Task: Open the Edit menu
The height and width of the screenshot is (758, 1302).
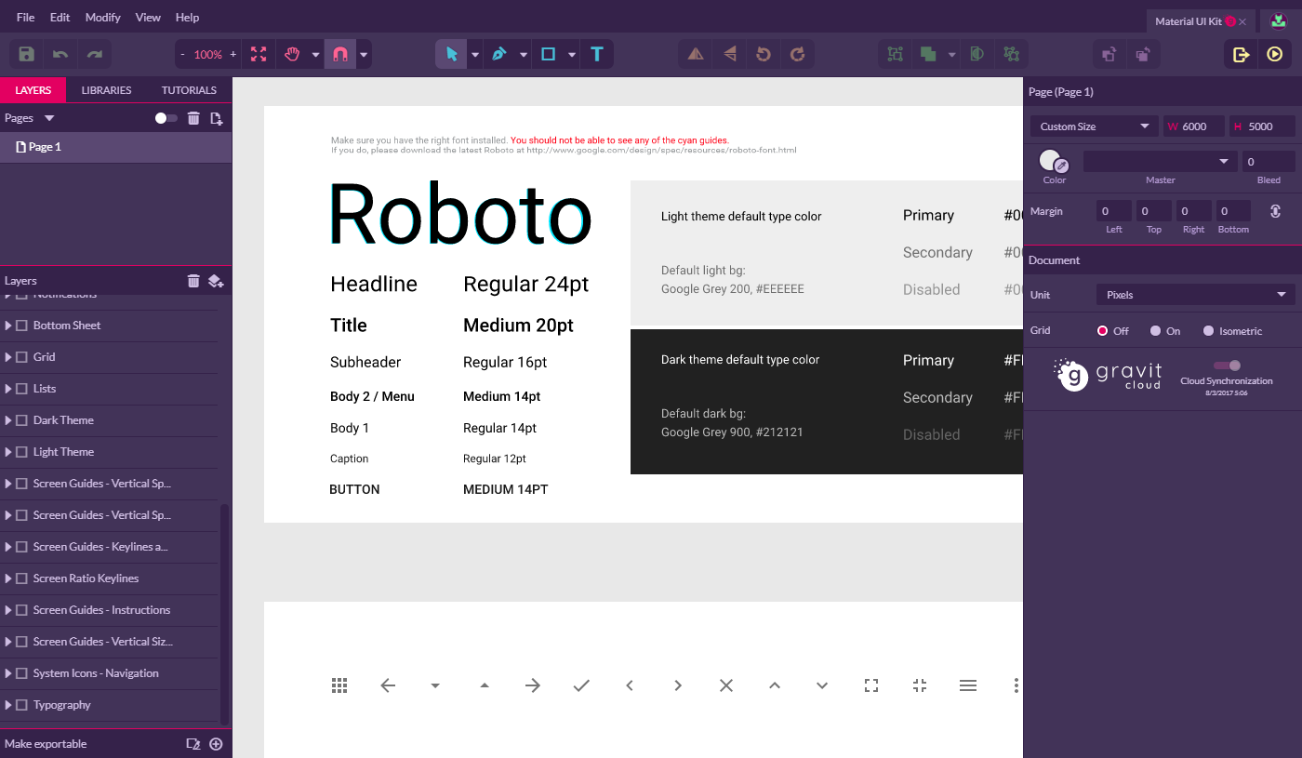Action: 60,18
